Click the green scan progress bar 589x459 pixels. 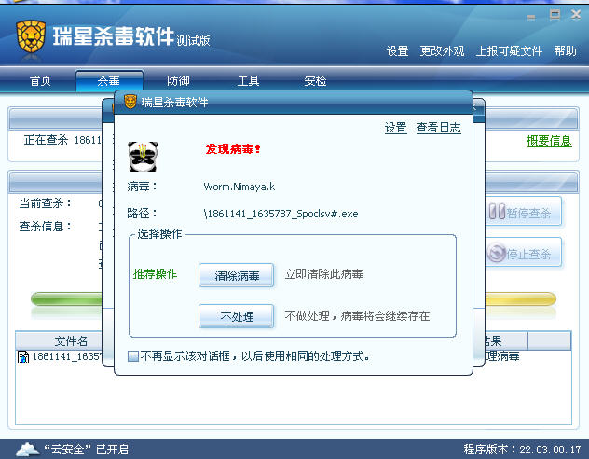[x=66, y=299]
